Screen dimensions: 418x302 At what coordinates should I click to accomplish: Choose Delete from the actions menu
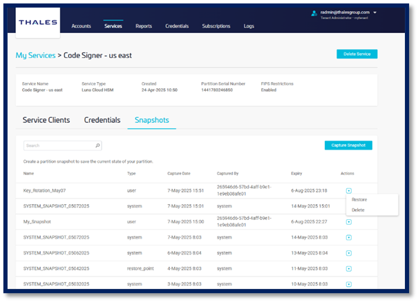coord(358,210)
